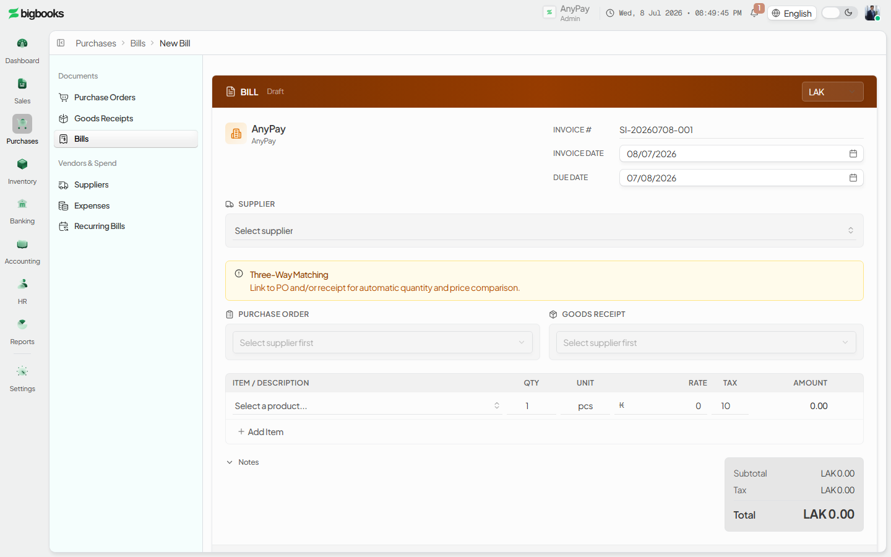Click the Vendors & Spend section heading
Viewport: 891px width, 557px height.
click(x=87, y=163)
